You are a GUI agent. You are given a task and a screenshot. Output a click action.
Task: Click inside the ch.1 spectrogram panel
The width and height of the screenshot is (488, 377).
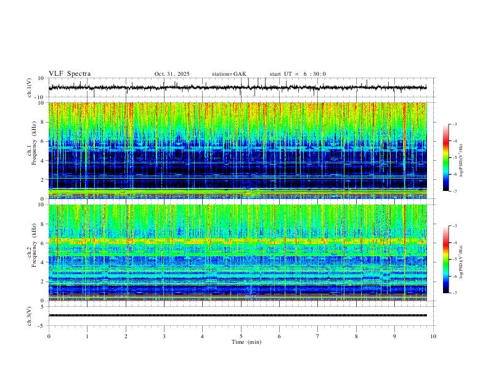pyautogui.click(x=237, y=150)
